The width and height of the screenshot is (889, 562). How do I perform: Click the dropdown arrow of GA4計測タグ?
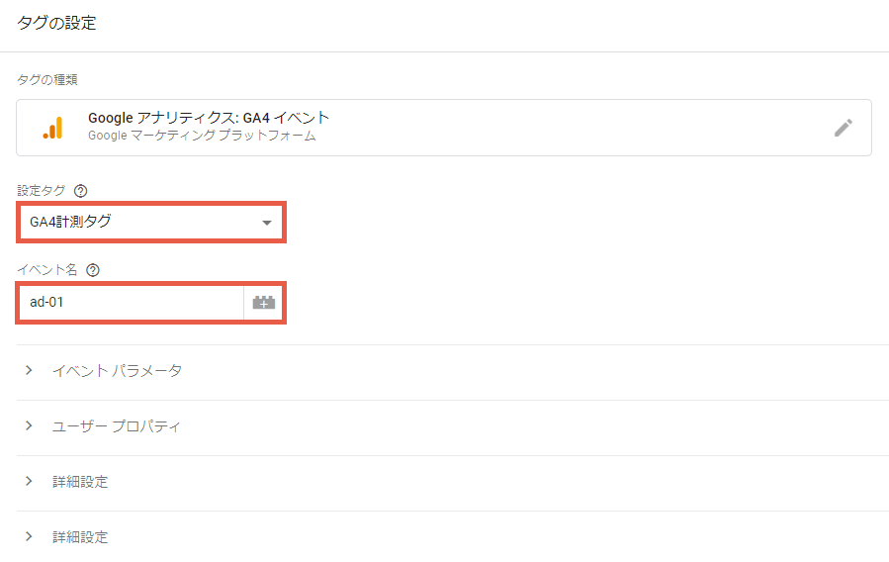pyautogui.click(x=266, y=223)
